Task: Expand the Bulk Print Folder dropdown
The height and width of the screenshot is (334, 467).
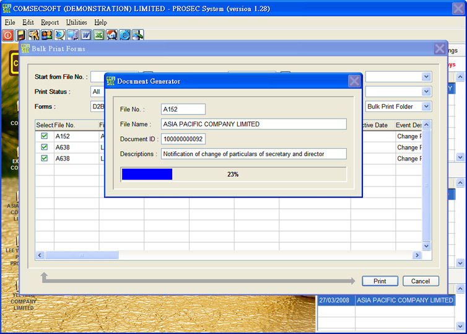Action: (x=426, y=107)
